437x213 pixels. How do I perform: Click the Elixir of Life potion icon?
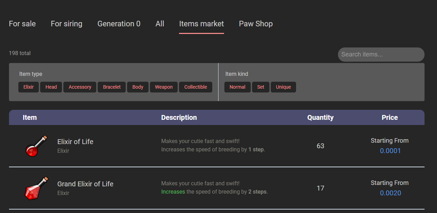coord(36,146)
